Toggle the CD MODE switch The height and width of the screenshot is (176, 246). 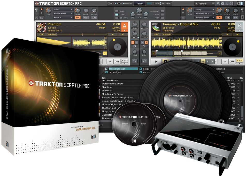[x=117, y=18]
